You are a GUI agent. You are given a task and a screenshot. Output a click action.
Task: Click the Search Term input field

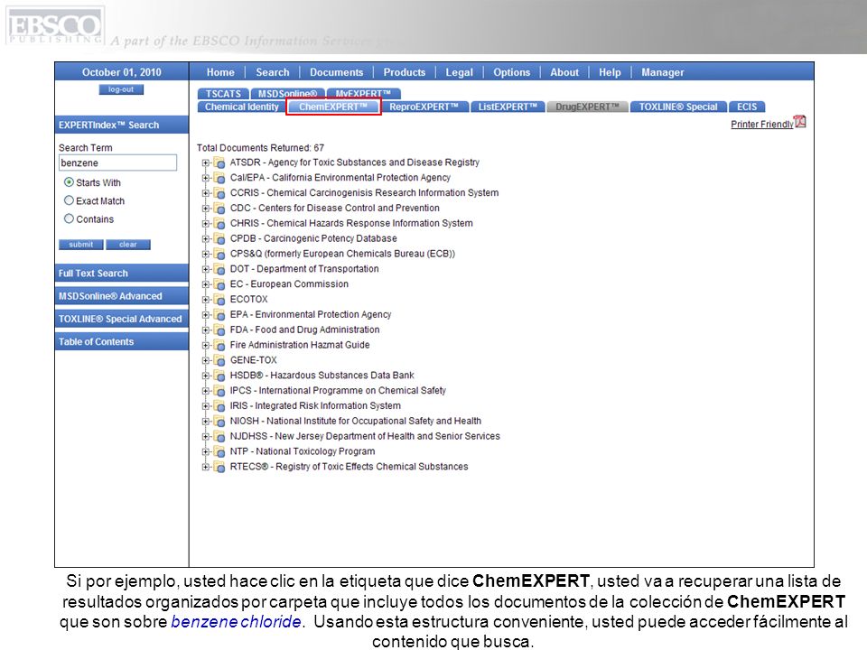pos(117,162)
